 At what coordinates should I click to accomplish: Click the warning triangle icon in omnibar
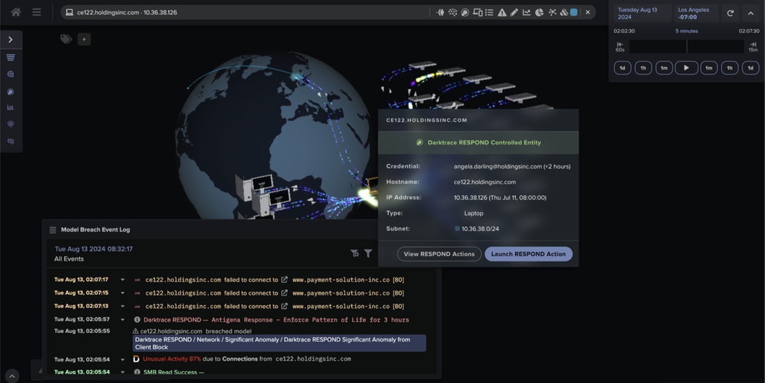[501, 12]
